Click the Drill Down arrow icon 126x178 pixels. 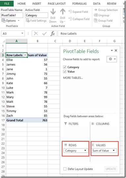pyautogui.click(x=53, y=12)
